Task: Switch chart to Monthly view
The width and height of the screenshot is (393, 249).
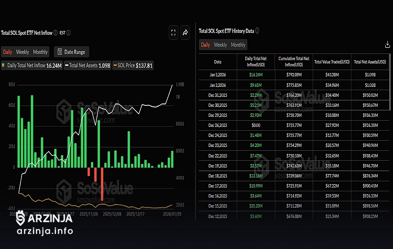Action: (40, 52)
